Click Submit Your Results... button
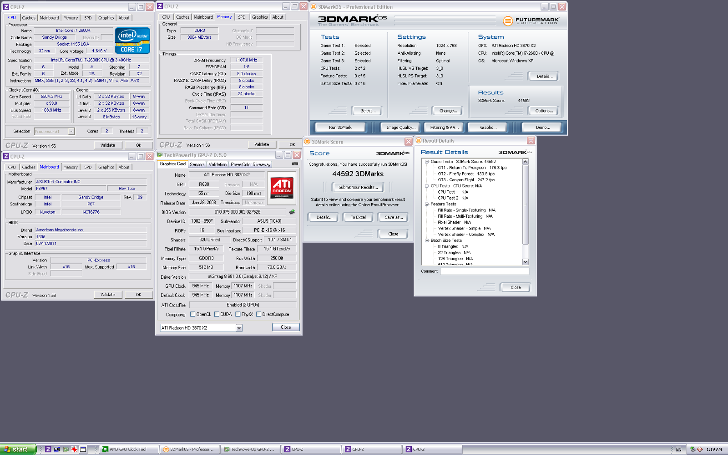728x455 pixels. (358, 187)
